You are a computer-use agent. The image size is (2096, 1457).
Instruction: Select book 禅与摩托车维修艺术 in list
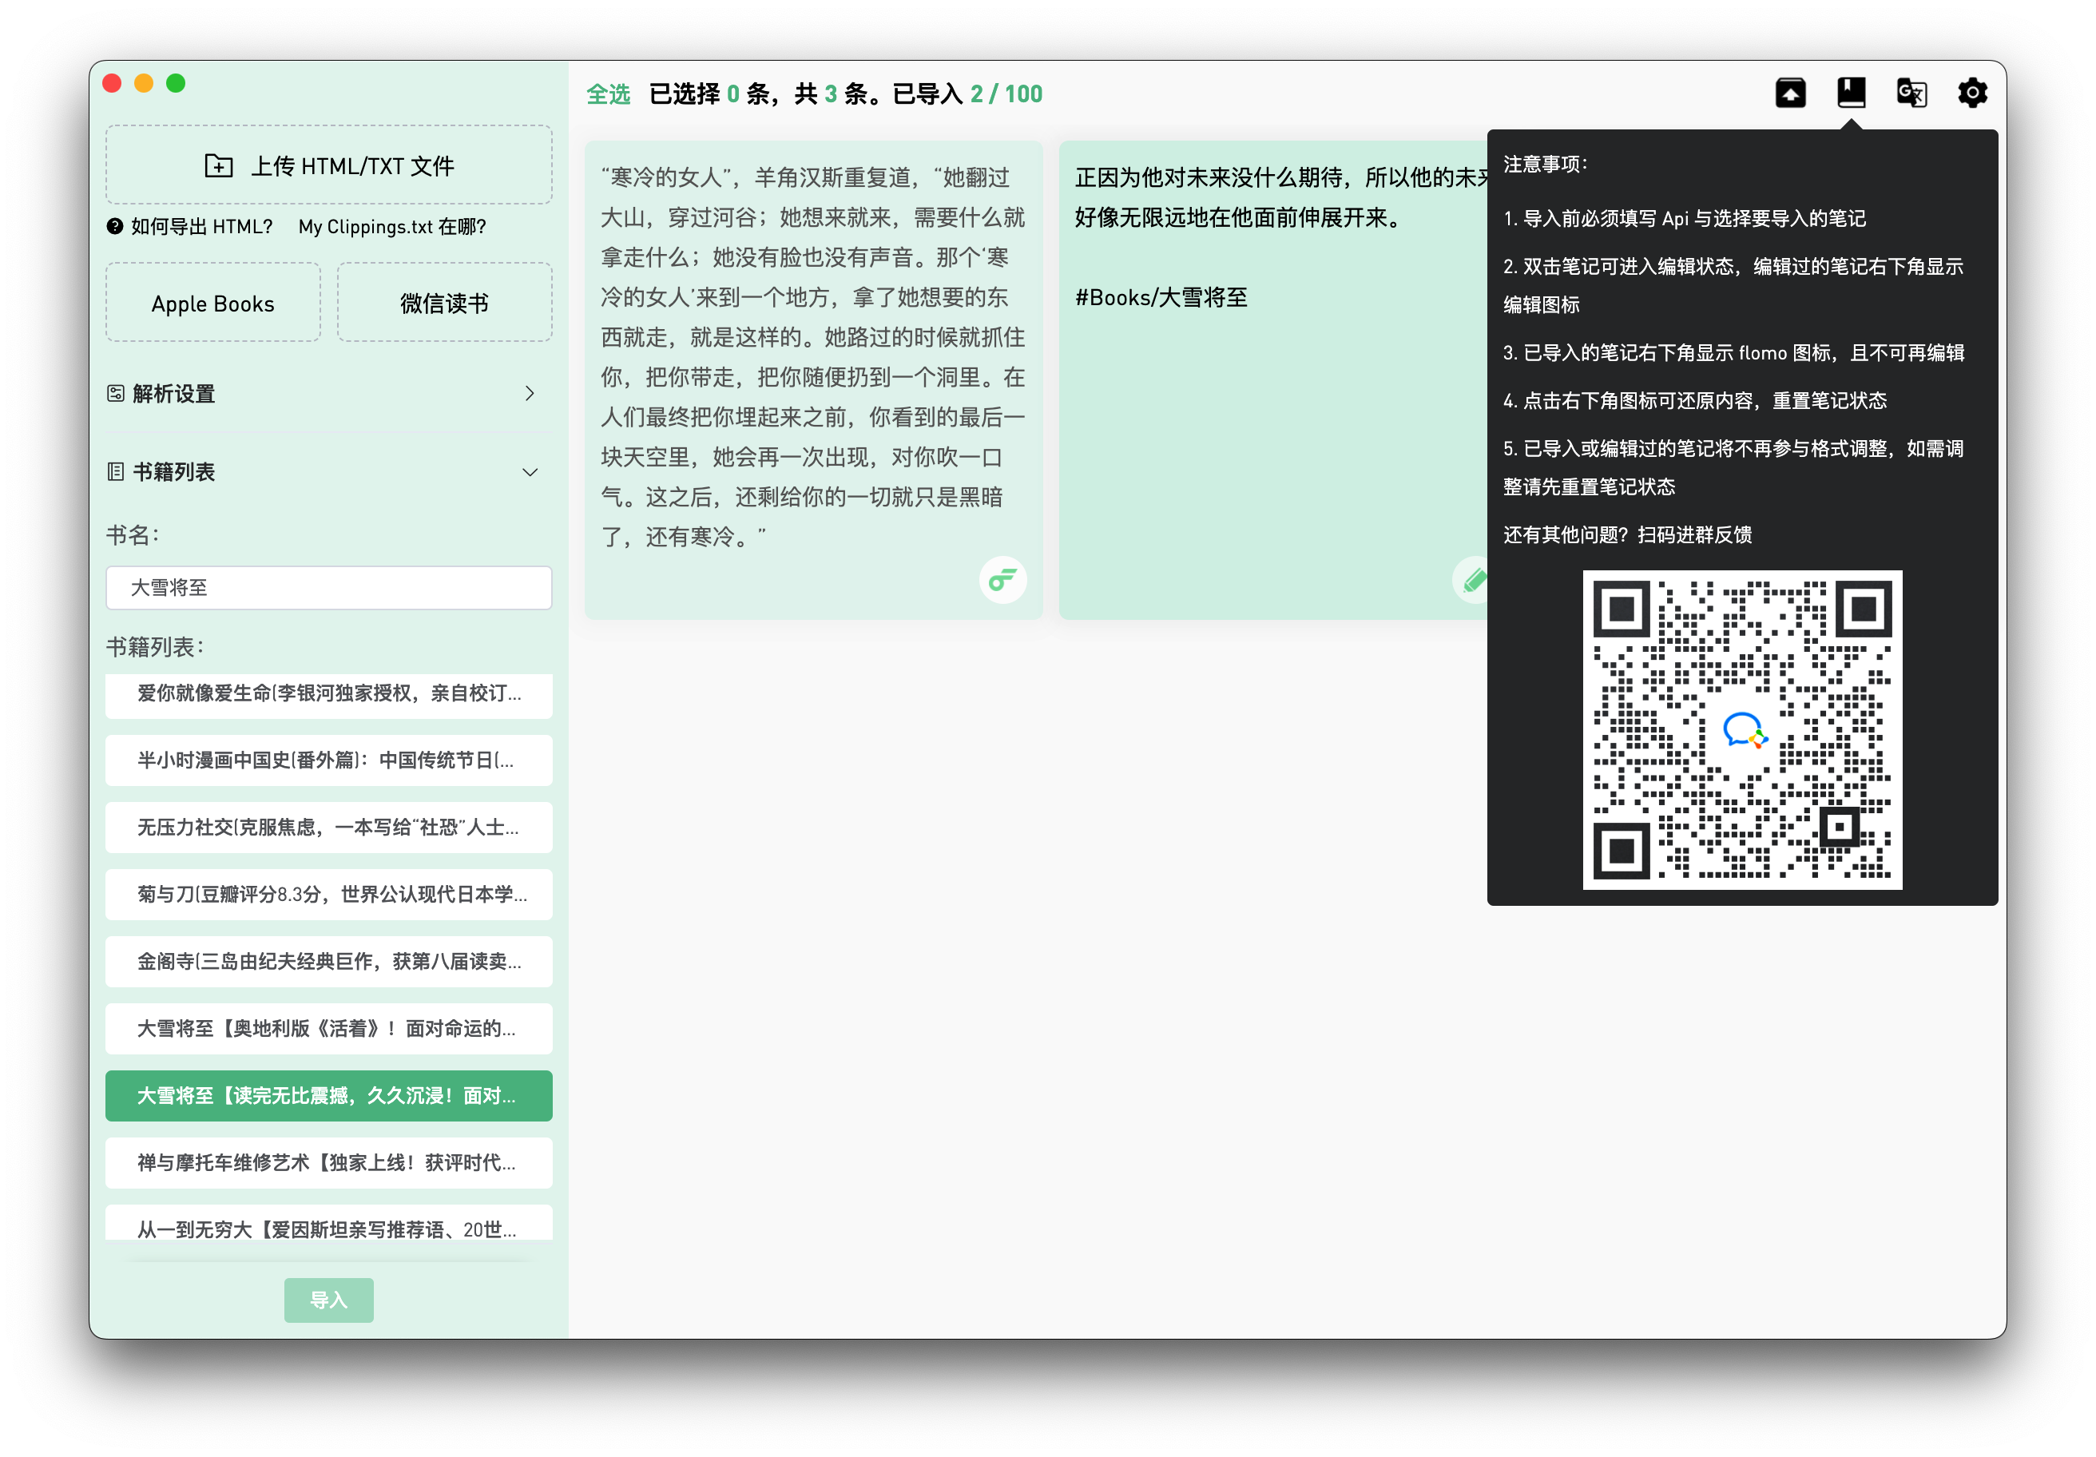click(x=328, y=1162)
